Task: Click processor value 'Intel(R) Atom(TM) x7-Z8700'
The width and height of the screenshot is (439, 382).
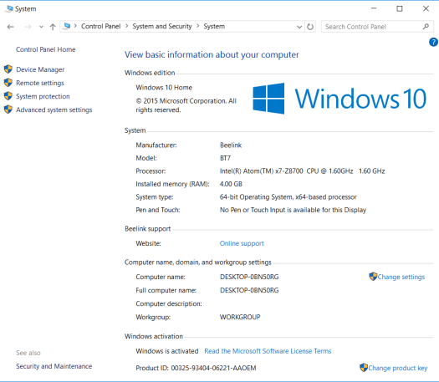Action: coord(261,171)
